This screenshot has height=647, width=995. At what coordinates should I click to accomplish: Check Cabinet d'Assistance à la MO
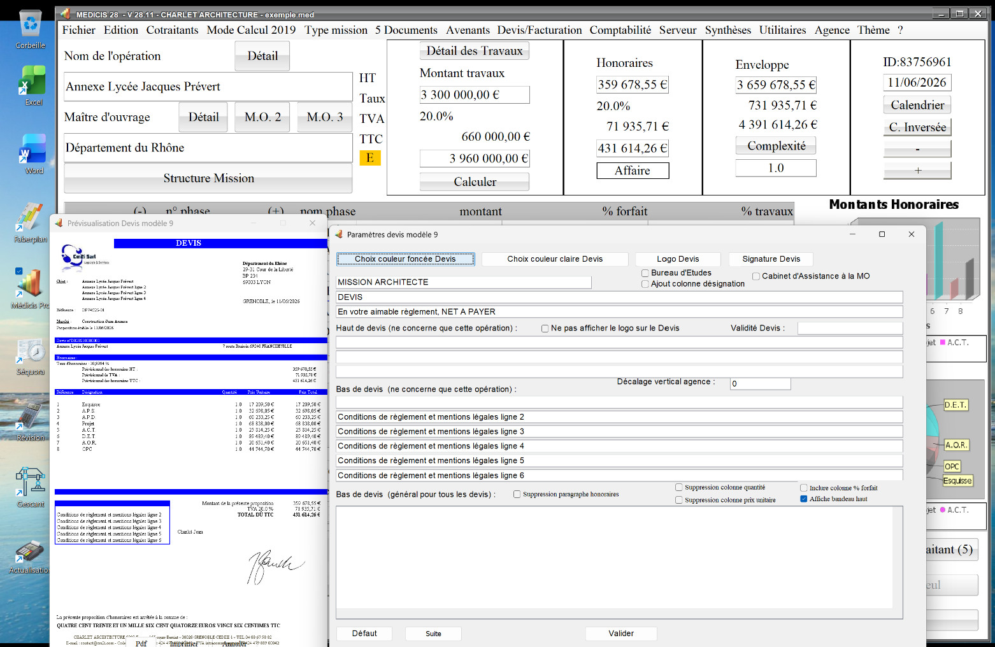756,276
